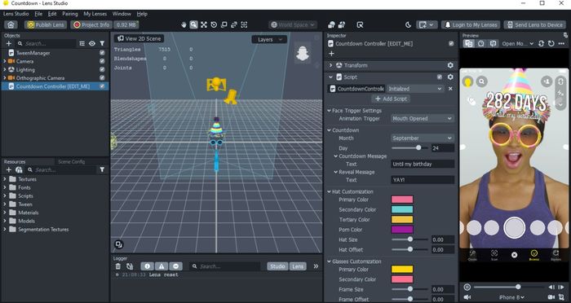571x303 pixels.
Task: Switch to Scene Config tab
Action: click(72, 161)
